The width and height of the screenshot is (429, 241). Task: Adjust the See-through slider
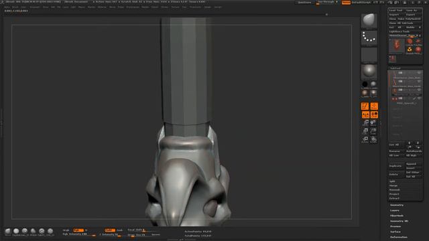point(327,3)
